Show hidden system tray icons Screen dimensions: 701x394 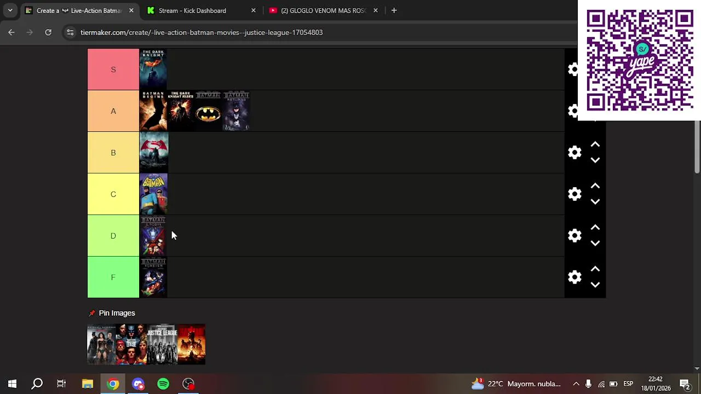pos(576,384)
